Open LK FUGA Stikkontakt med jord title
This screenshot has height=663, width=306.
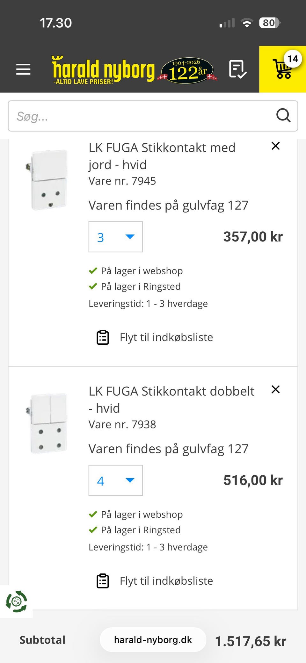[162, 156]
